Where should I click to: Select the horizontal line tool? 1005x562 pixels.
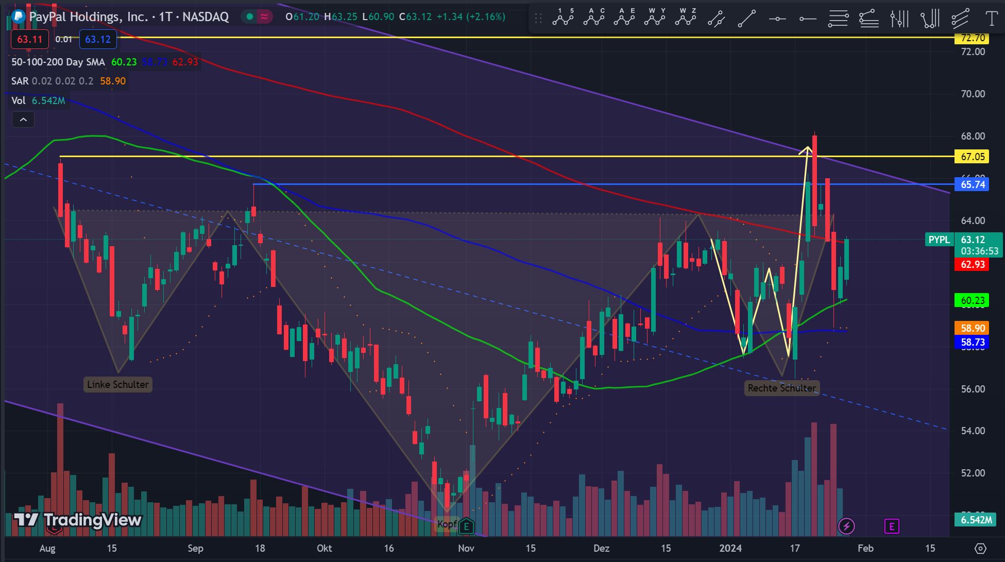(x=777, y=19)
